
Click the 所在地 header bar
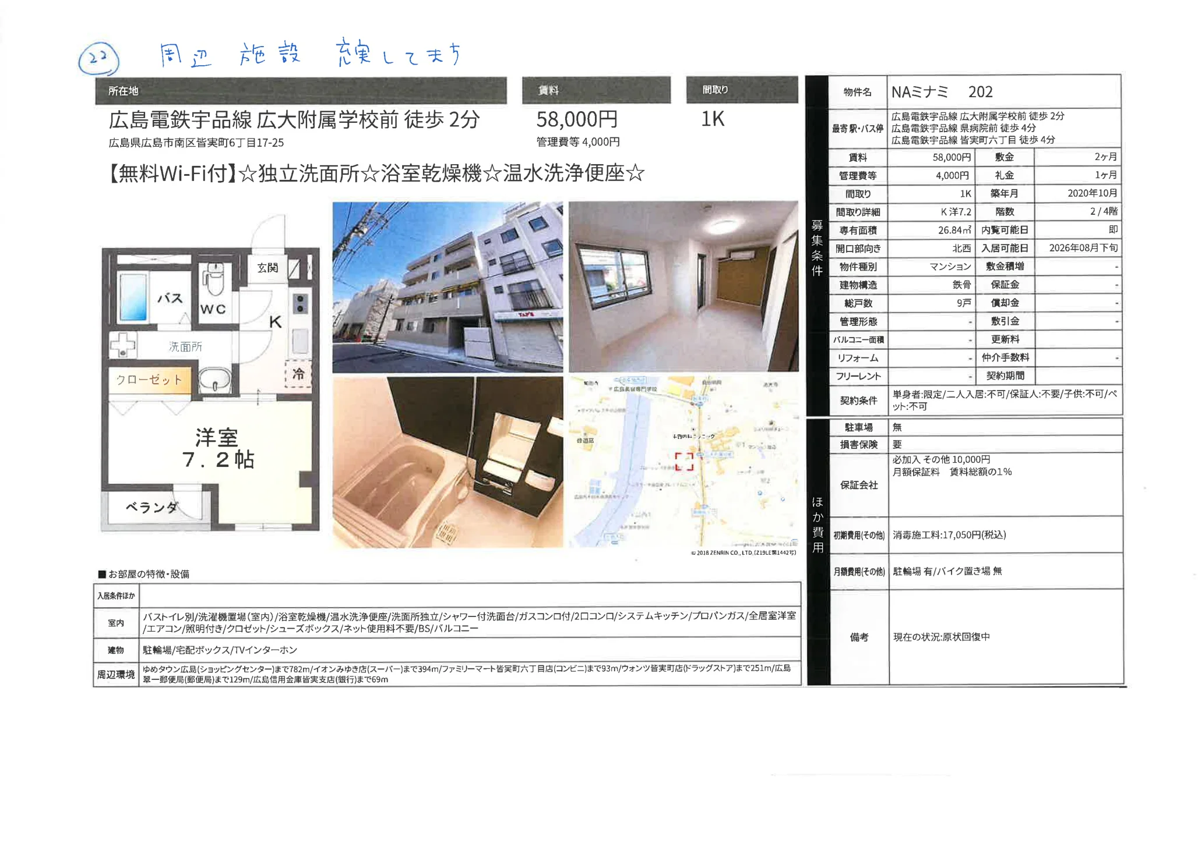tap(301, 90)
